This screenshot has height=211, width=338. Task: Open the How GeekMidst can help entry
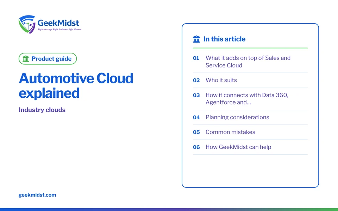point(250,147)
